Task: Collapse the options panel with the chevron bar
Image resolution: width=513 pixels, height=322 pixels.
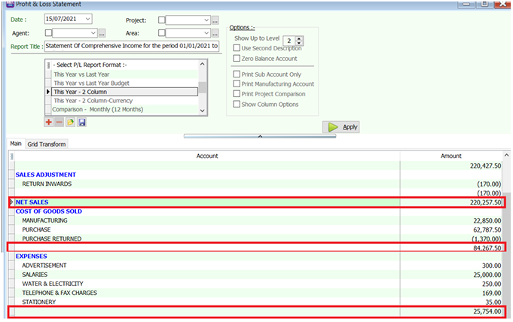Action: point(259,136)
